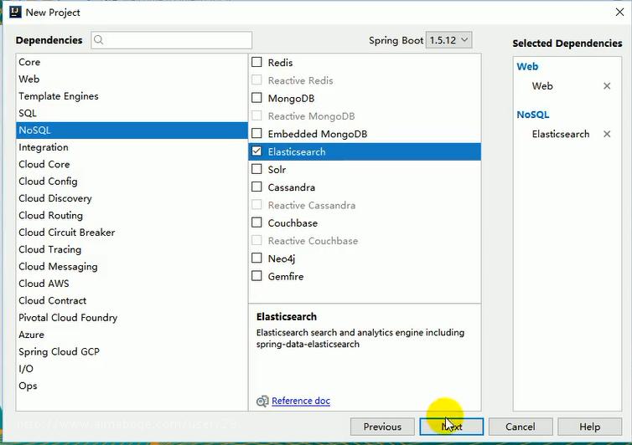Open the Reference doc link

click(x=301, y=401)
